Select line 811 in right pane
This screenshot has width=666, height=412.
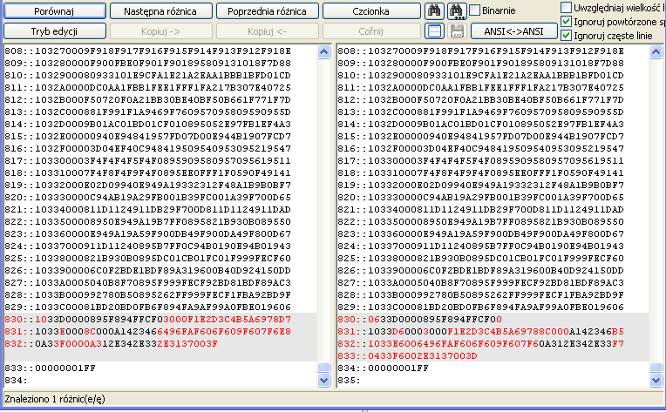pos(481,87)
